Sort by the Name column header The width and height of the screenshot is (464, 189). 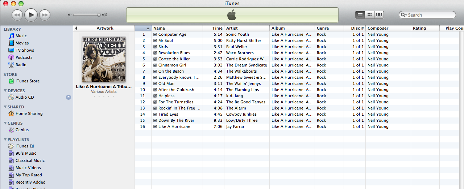pyautogui.click(x=177, y=28)
